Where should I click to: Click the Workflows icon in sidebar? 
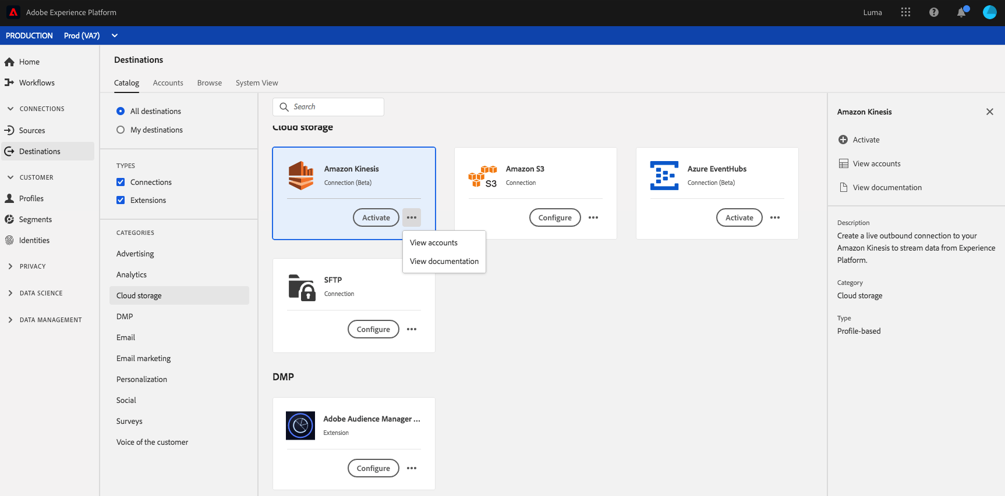(9, 83)
